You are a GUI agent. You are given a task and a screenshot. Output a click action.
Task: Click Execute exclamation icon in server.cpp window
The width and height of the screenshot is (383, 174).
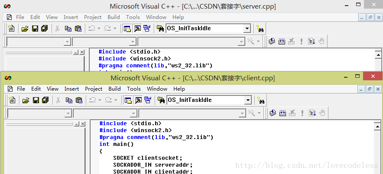click(x=302, y=41)
